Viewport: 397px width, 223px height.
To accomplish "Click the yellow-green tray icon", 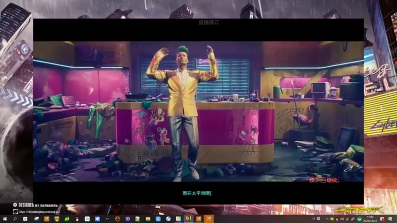I will click(332, 219).
